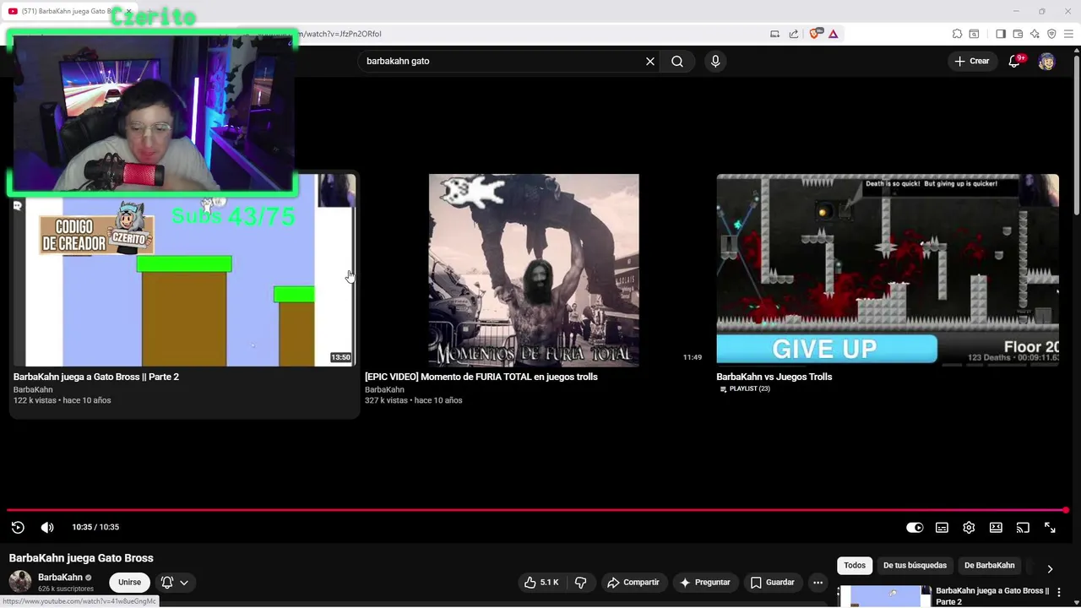Open Brave Shields lion icon
The image size is (1081, 608).
[815, 34]
